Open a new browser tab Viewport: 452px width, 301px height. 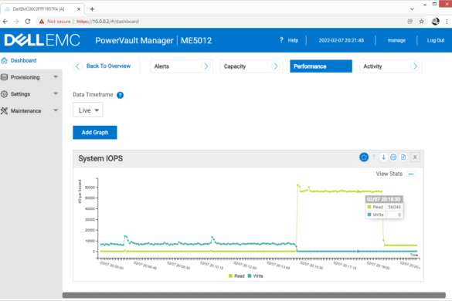point(92,9)
